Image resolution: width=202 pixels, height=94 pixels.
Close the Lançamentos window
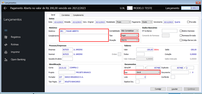click(x=198, y=3)
